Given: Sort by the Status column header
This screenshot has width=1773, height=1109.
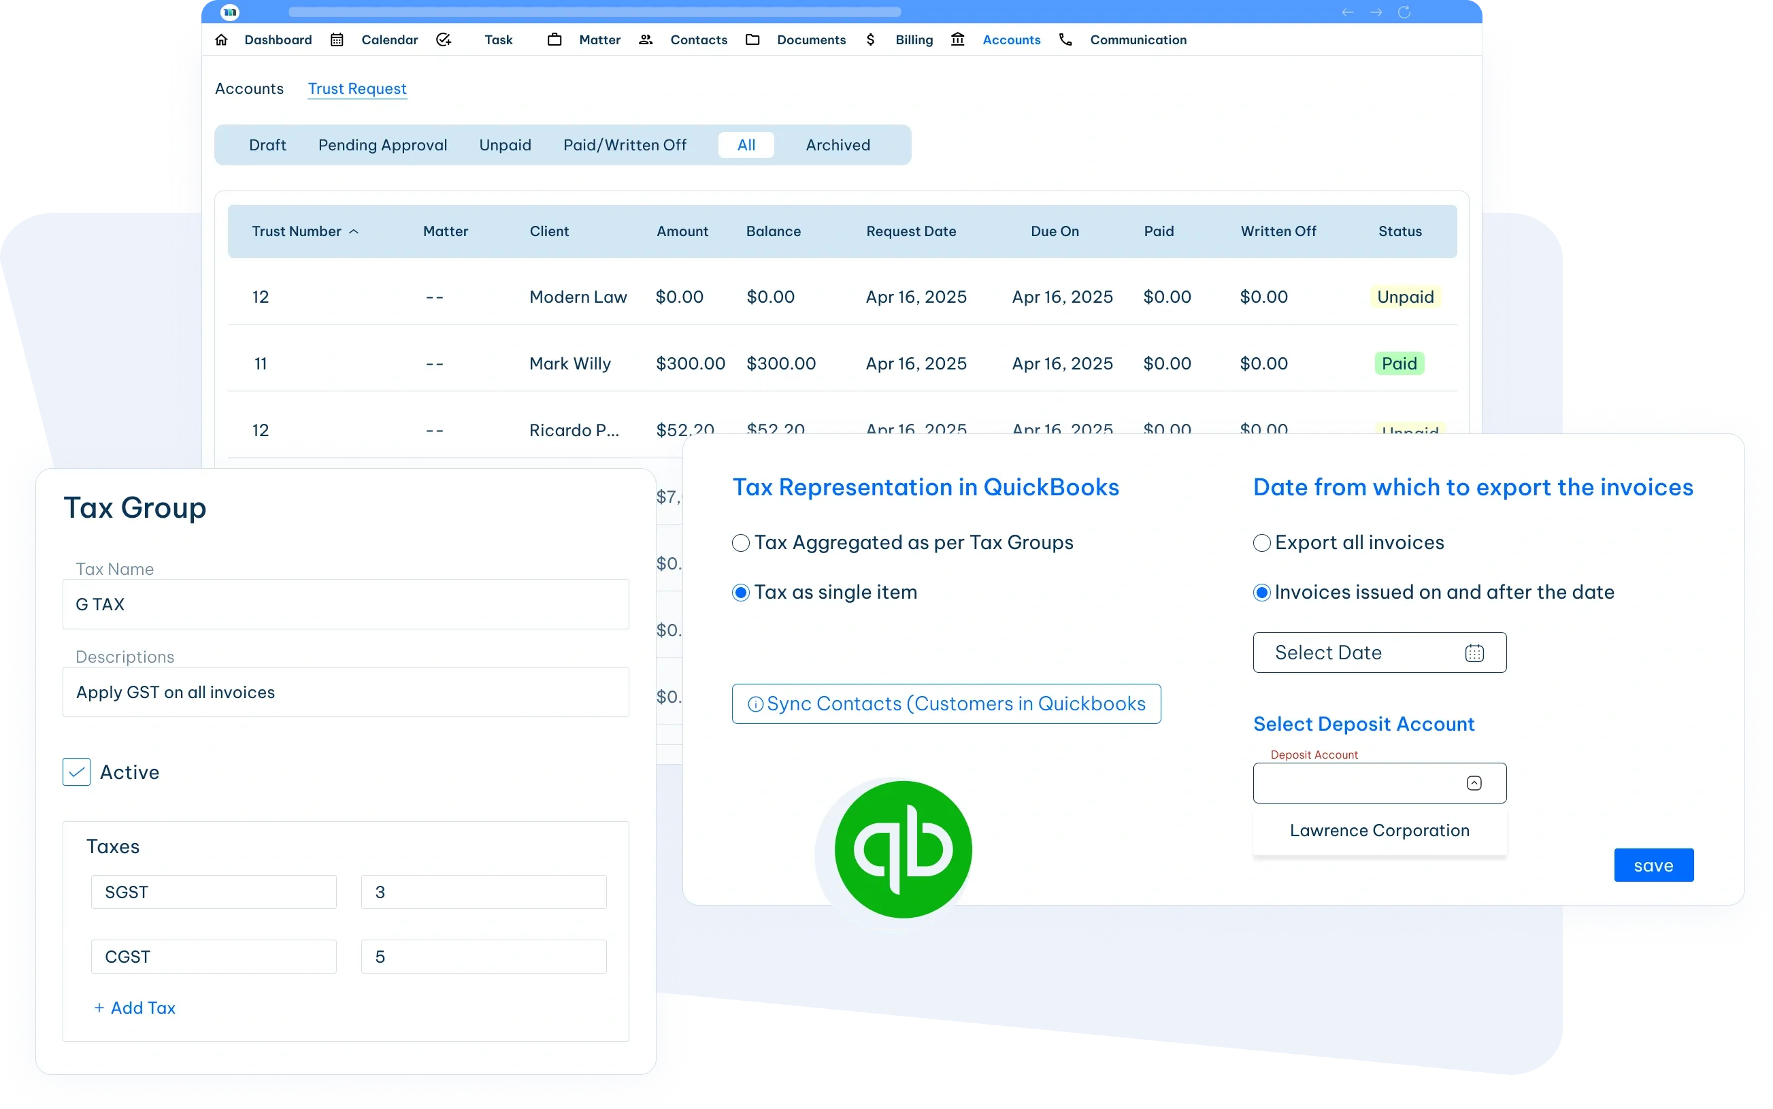Looking at the screenshot, I should [1399, 231].
